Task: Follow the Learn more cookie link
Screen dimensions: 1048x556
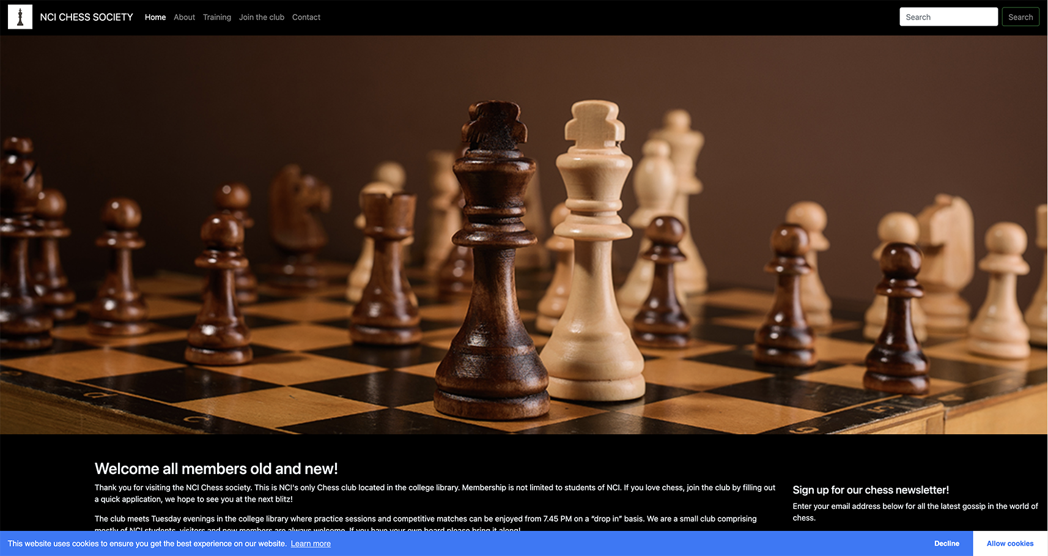Action: [311, 544]
